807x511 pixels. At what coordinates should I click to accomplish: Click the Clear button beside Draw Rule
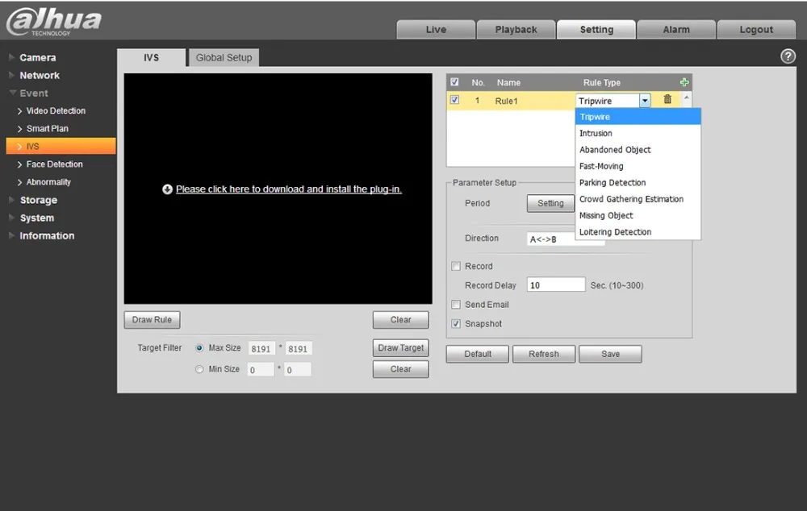click(x=400, y=320)
